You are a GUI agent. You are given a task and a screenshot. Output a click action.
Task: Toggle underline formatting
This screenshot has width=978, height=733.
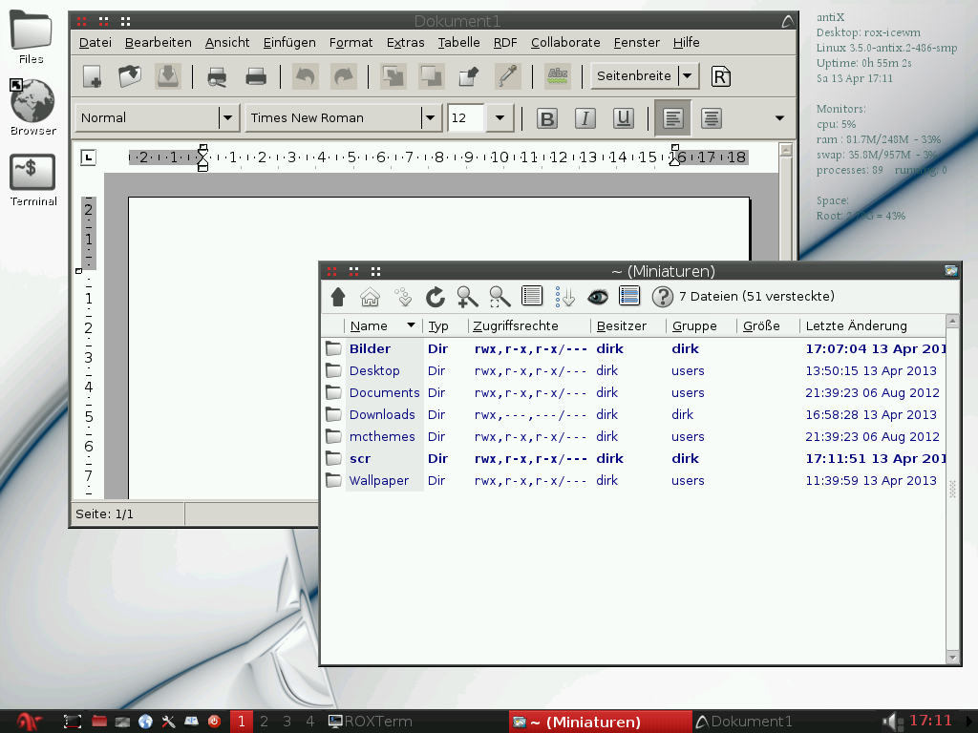[624, 118]
